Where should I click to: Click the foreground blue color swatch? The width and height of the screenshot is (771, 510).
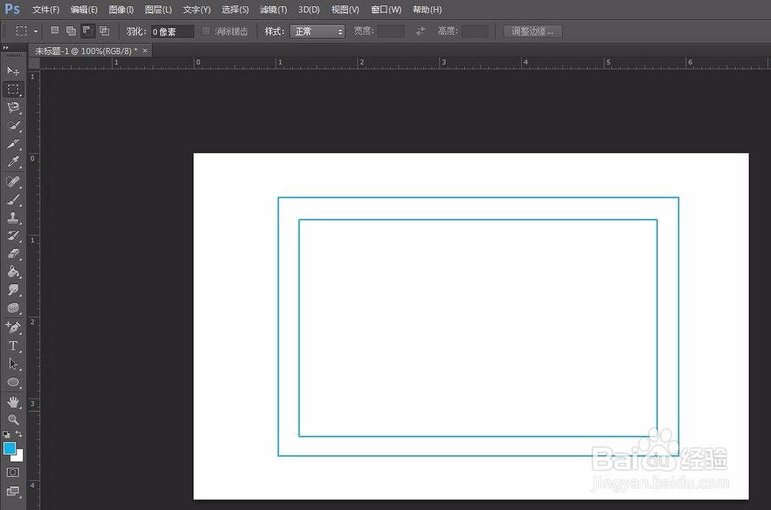[9, 448]
